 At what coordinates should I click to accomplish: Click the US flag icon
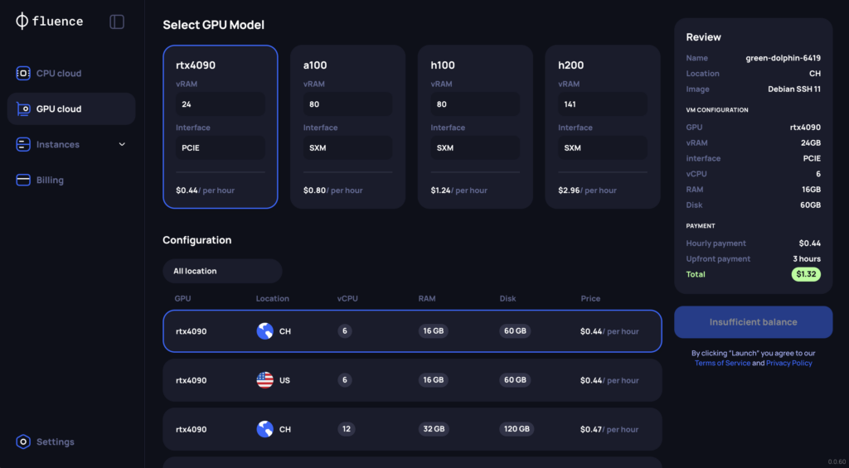pyautogui.click(x=265, y=380)
